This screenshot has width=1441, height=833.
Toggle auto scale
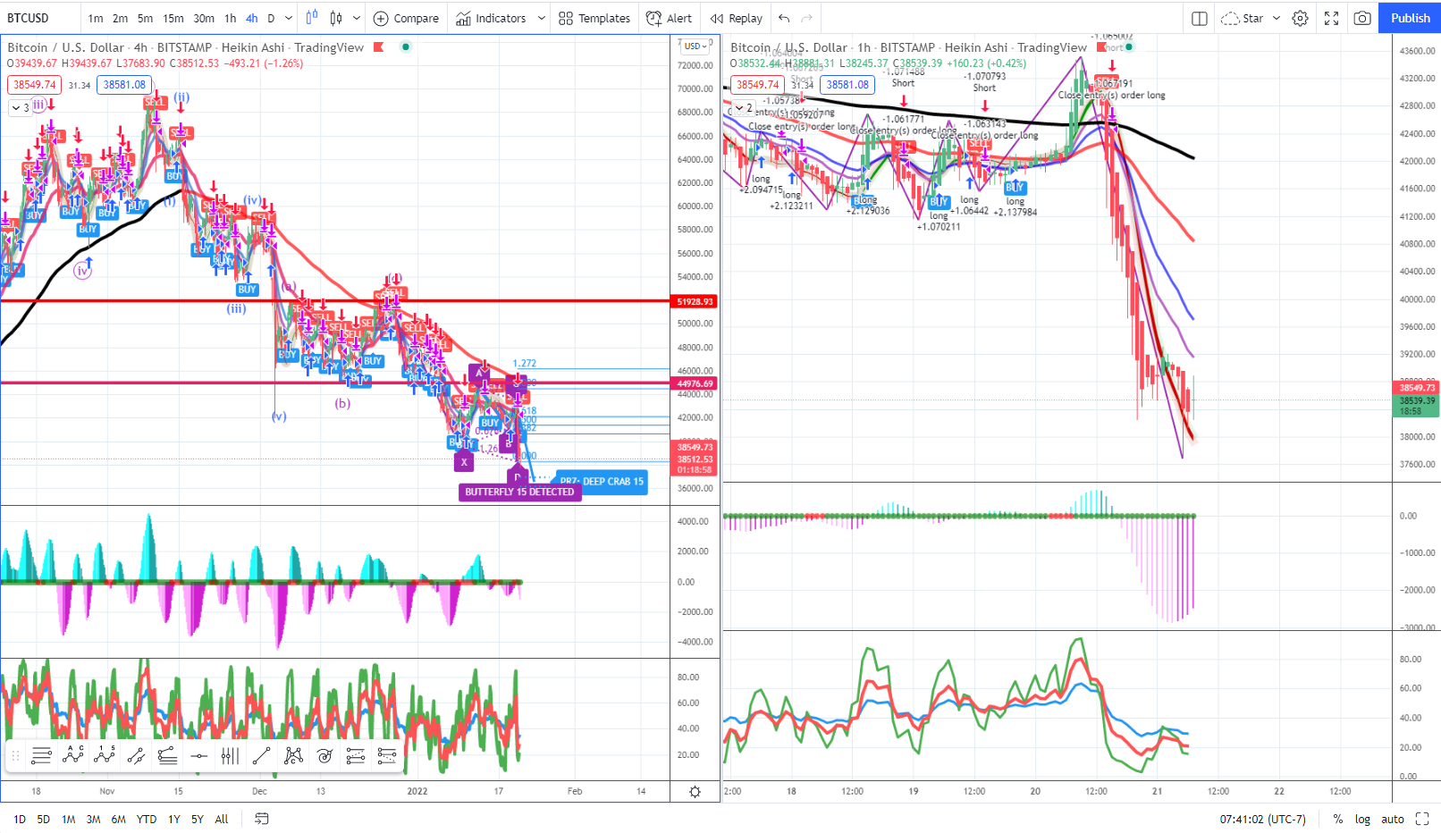tap(1393, 819)
